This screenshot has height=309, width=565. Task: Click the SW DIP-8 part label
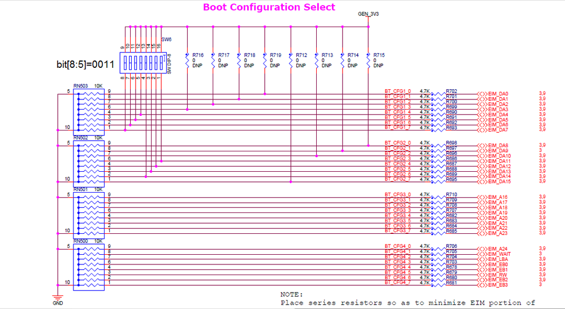[169, 64]
